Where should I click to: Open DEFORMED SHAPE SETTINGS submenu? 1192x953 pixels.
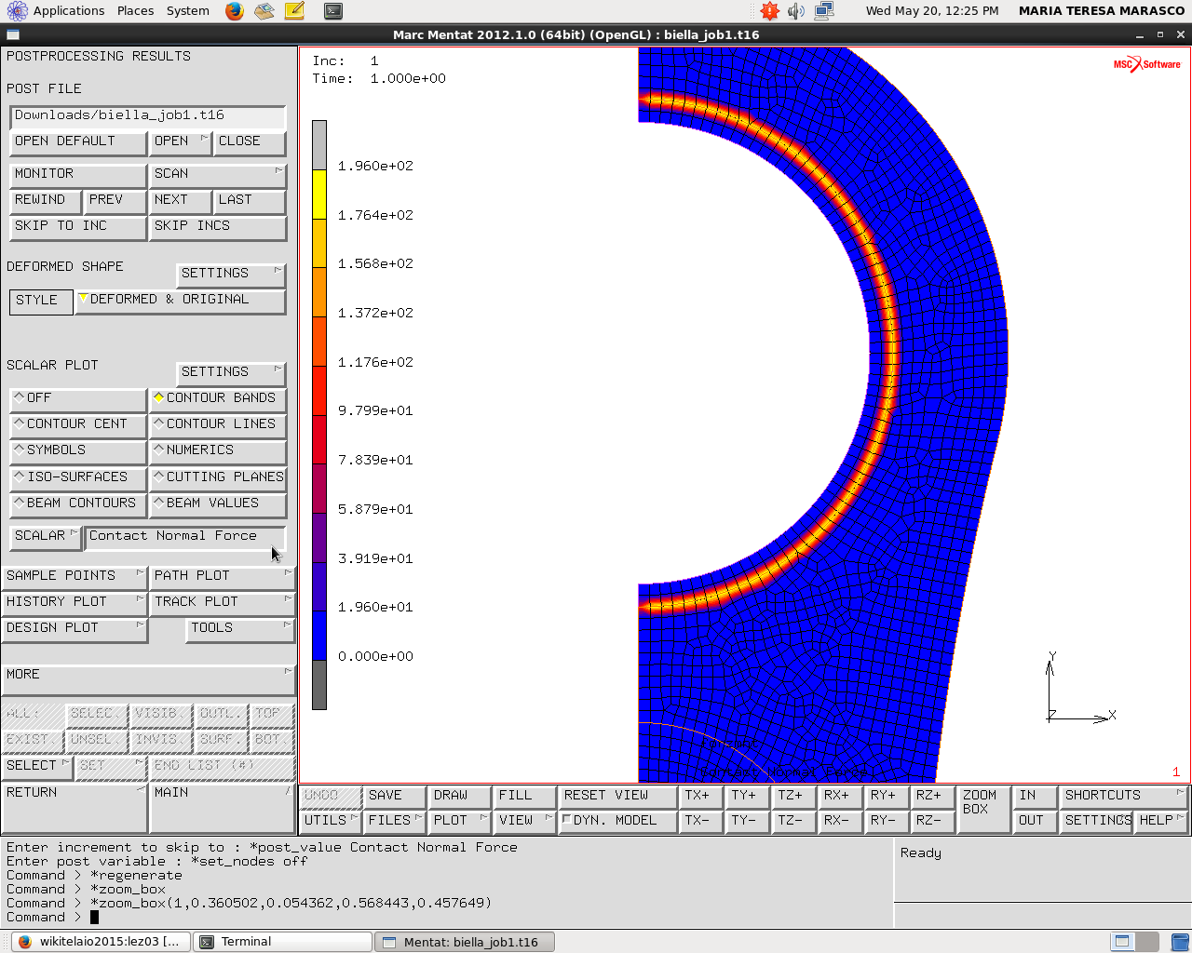[230, 274]
